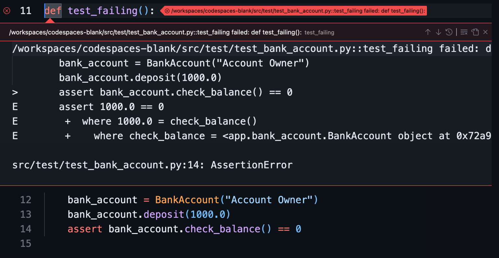The height and width of the screenshot is (258, 499).
Task: Click the > marked assert line in traceback
Action: (x=130, y=92)
